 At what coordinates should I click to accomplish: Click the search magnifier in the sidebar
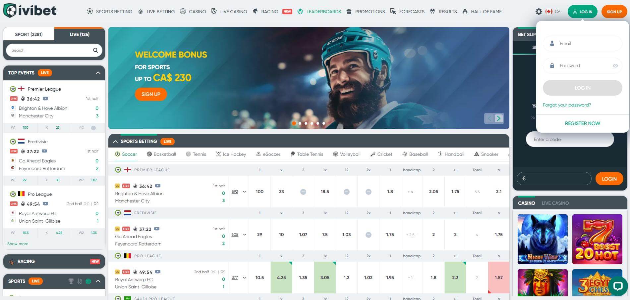tap(95, 50)
